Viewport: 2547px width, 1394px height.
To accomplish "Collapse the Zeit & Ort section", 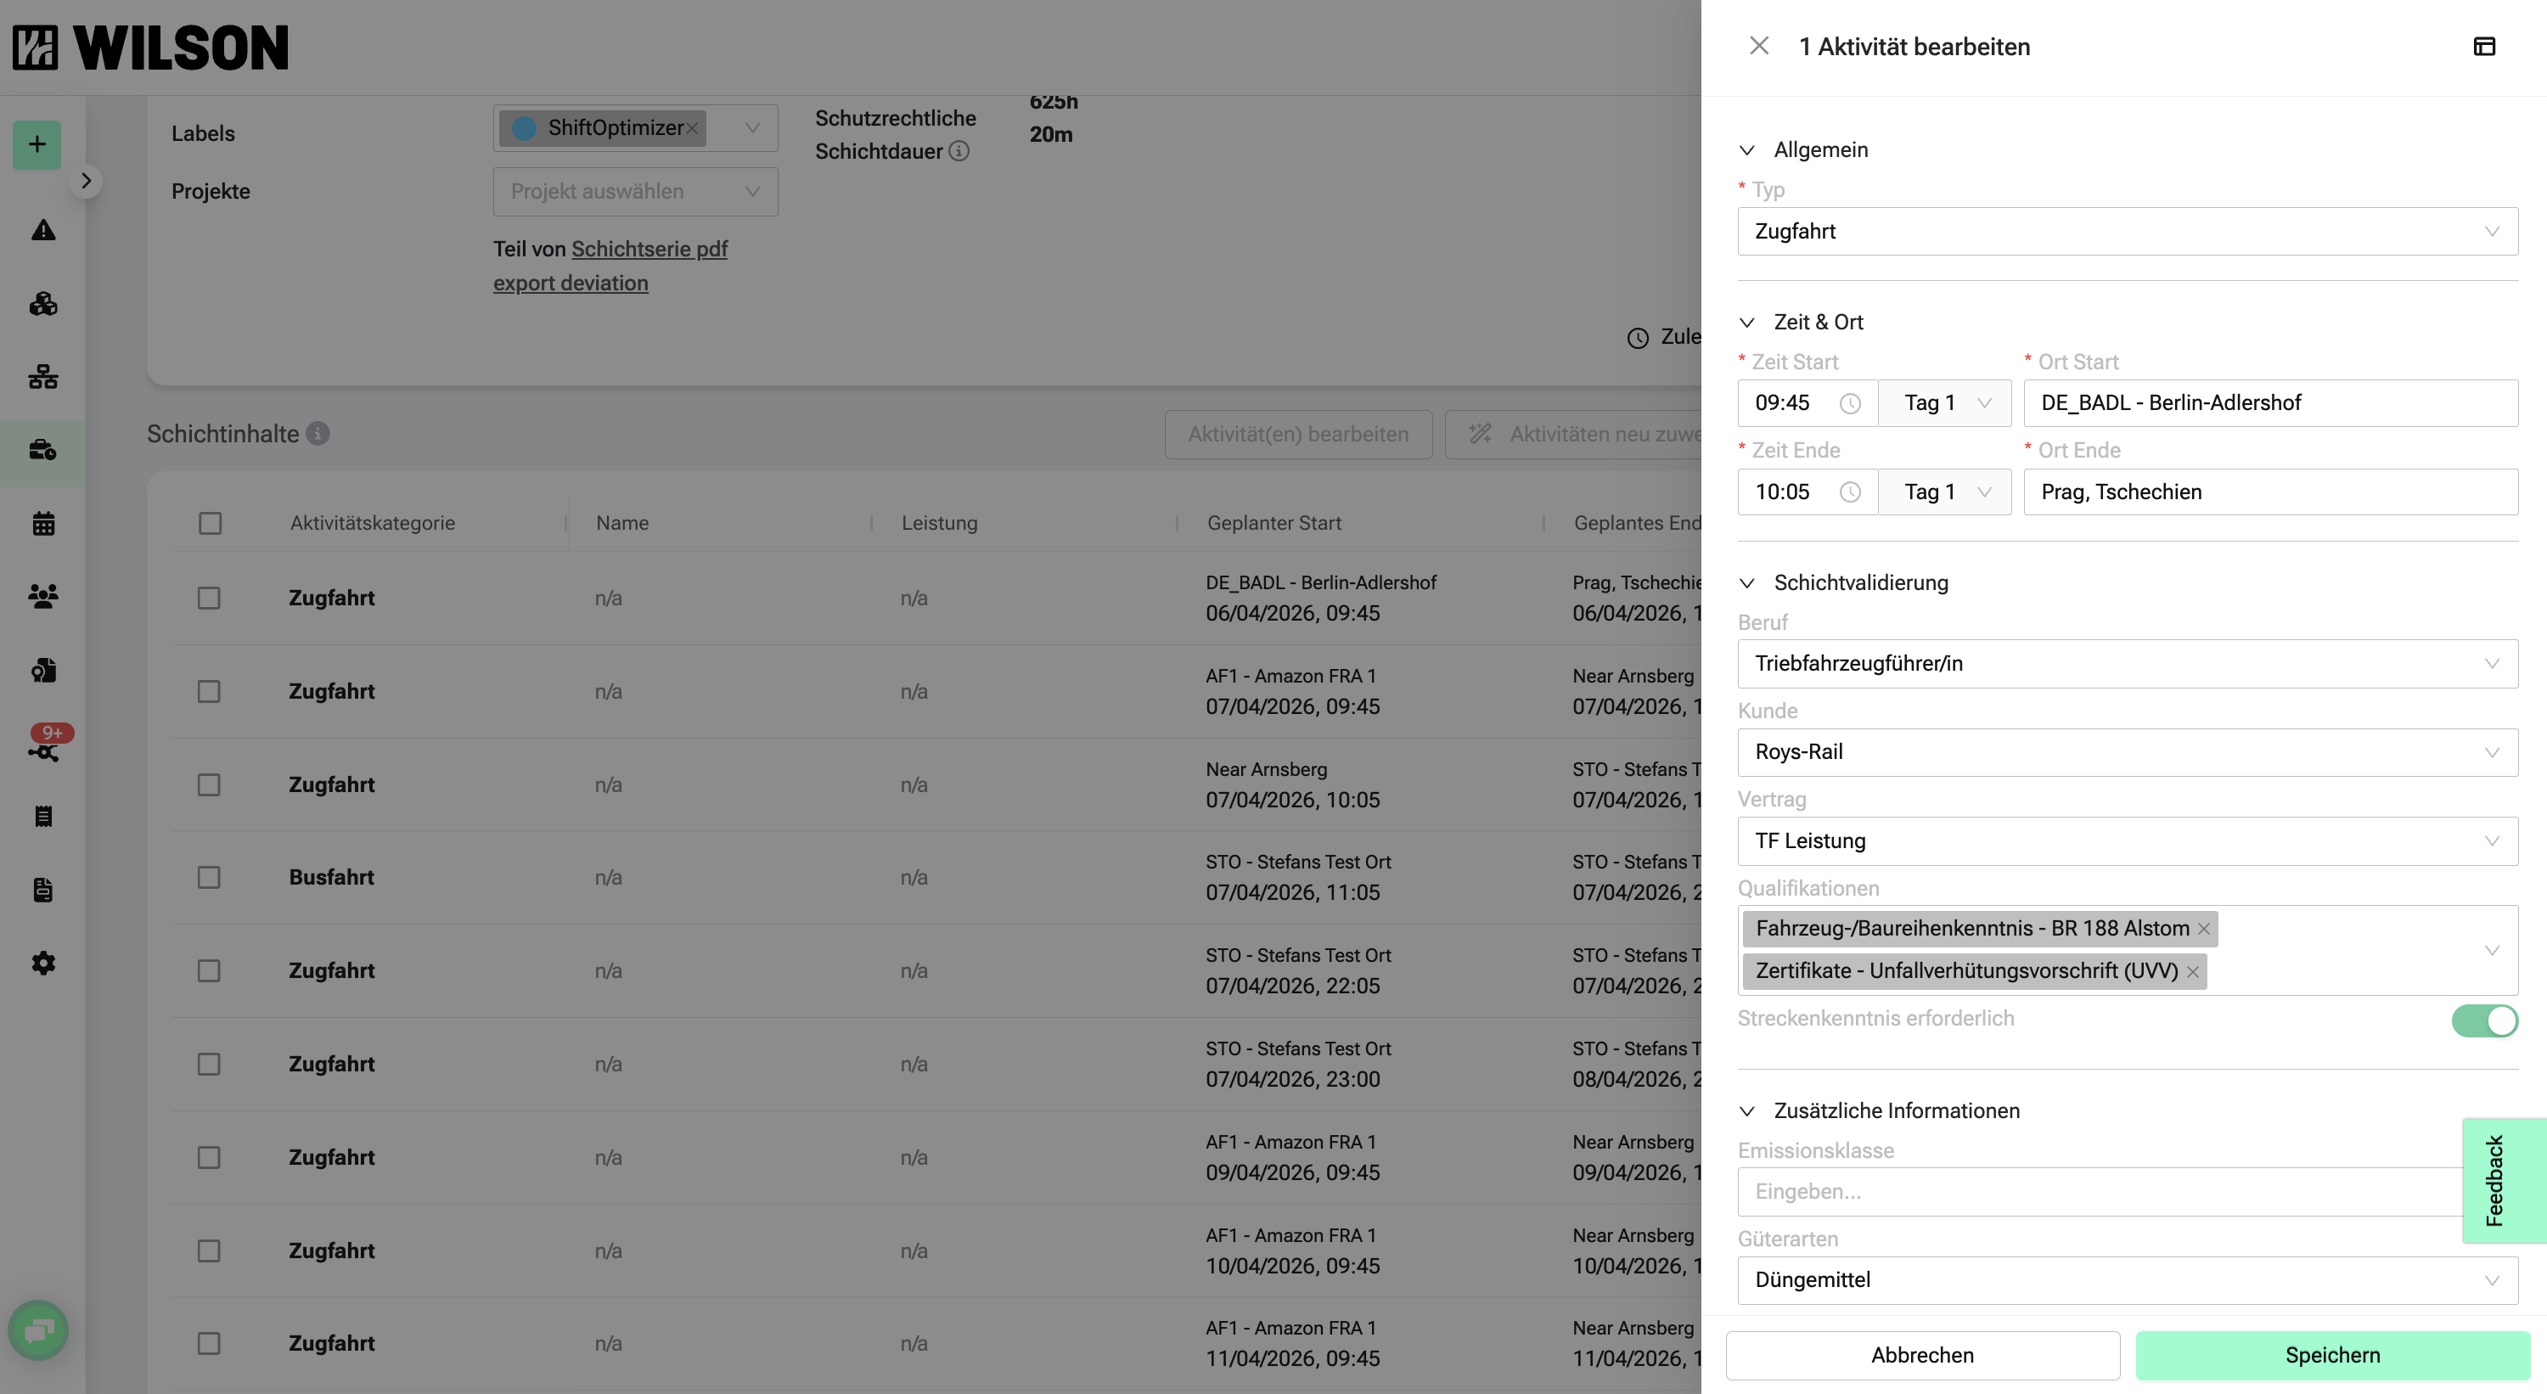I will click(x=1747, y=323).
